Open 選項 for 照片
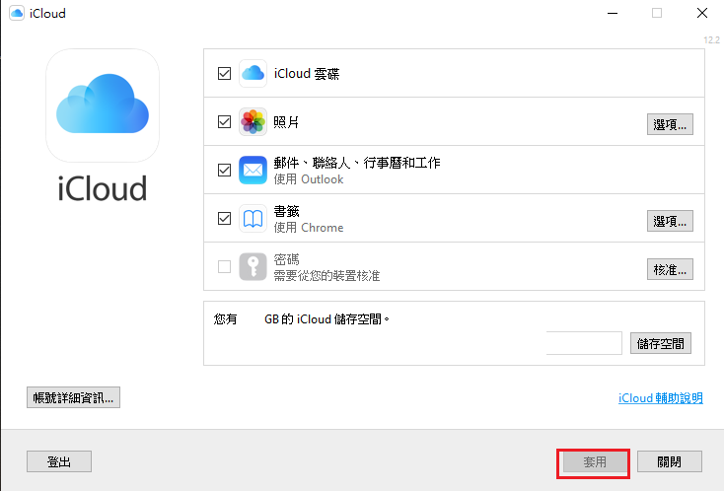724x491 pixels. pos(670,124)
